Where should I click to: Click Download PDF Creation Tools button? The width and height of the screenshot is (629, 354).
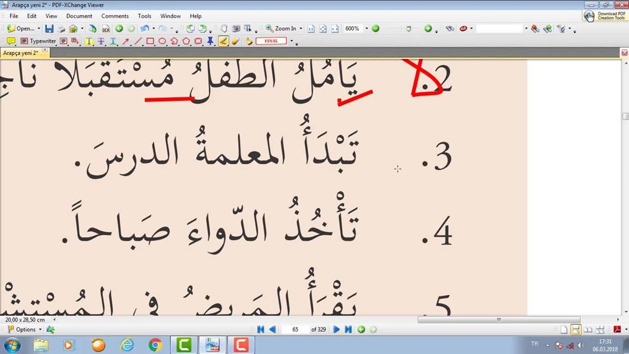(x=605, y=16)
